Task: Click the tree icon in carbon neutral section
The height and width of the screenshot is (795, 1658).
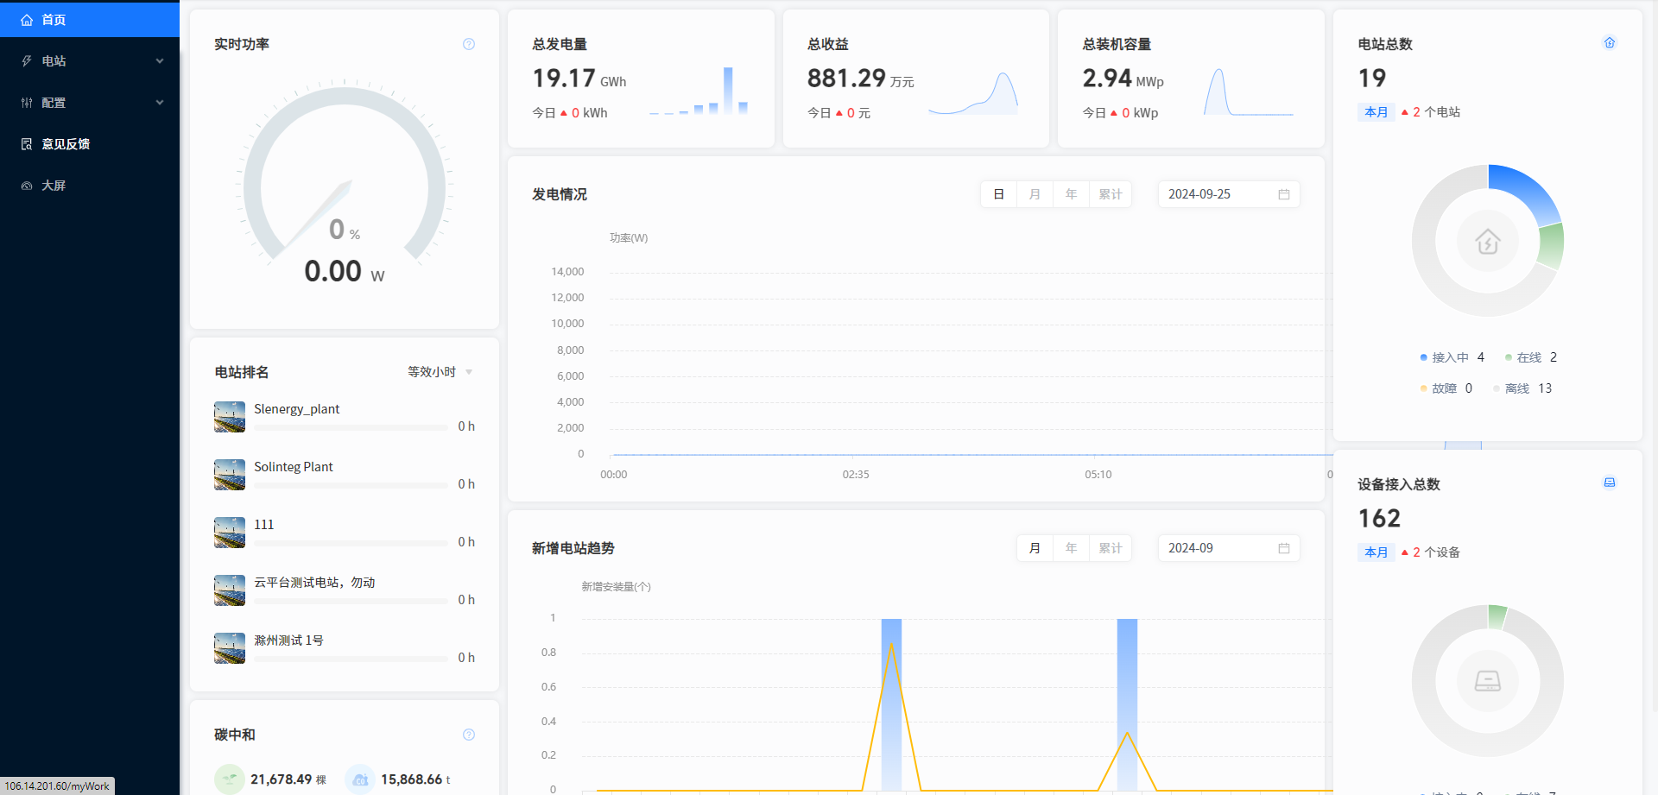Action: (x=230, y=779)
